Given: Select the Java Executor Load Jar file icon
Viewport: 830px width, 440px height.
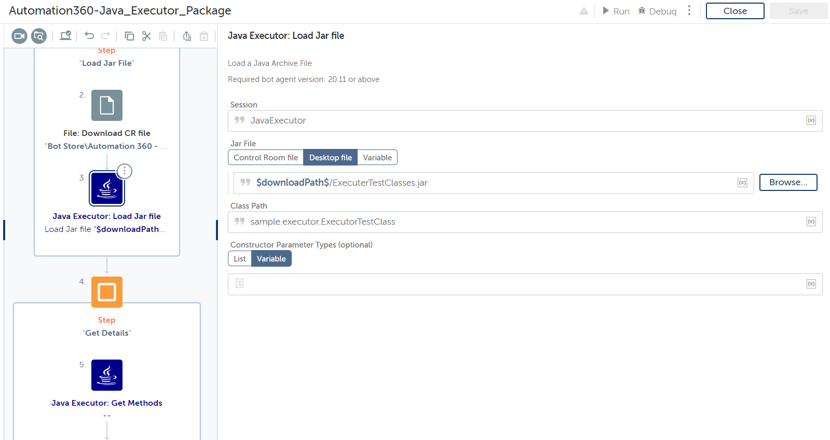Looking at the screenshot, I should click(107, 188).
